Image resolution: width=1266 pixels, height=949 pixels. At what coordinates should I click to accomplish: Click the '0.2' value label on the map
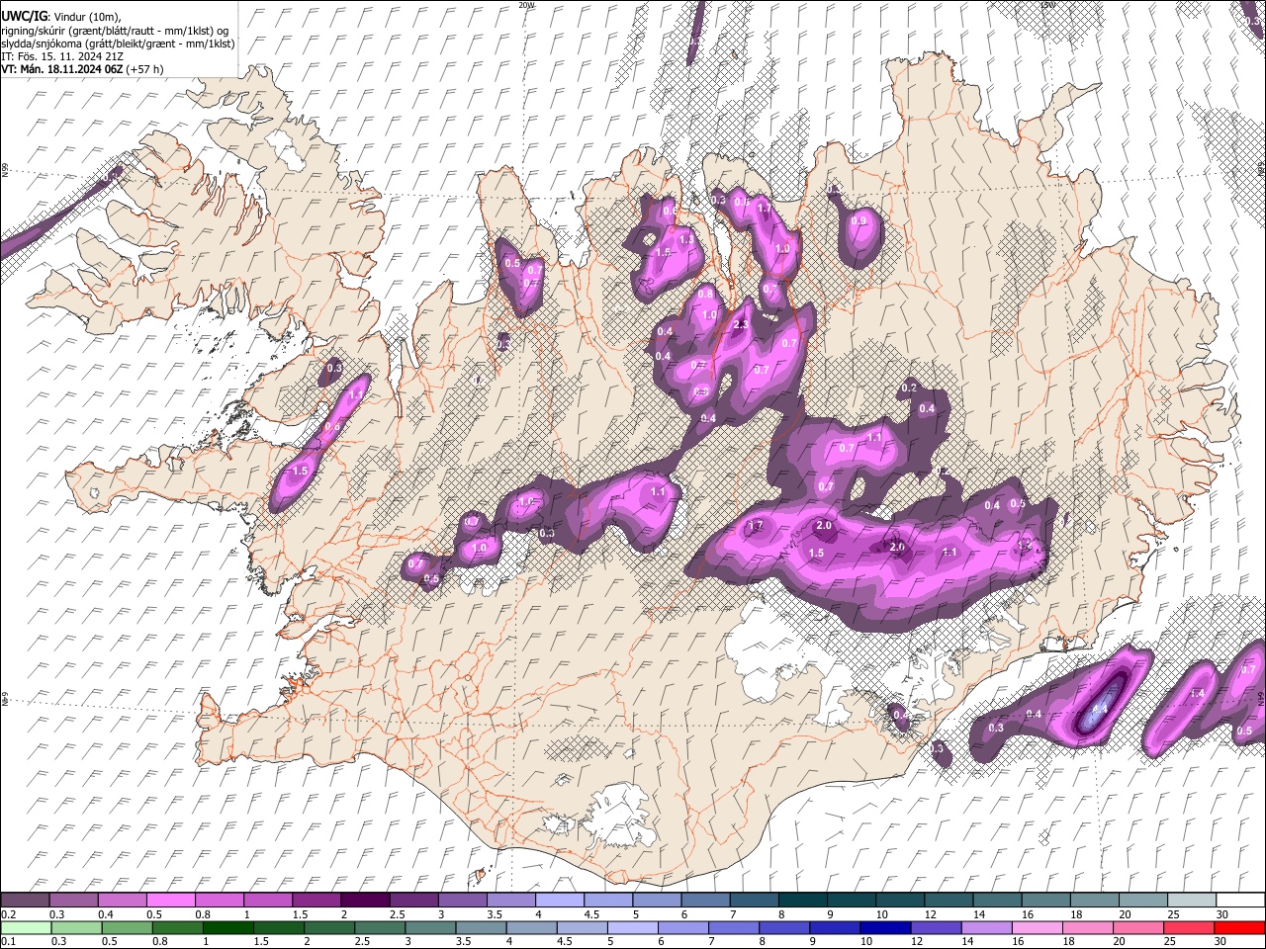coord(909,388)
